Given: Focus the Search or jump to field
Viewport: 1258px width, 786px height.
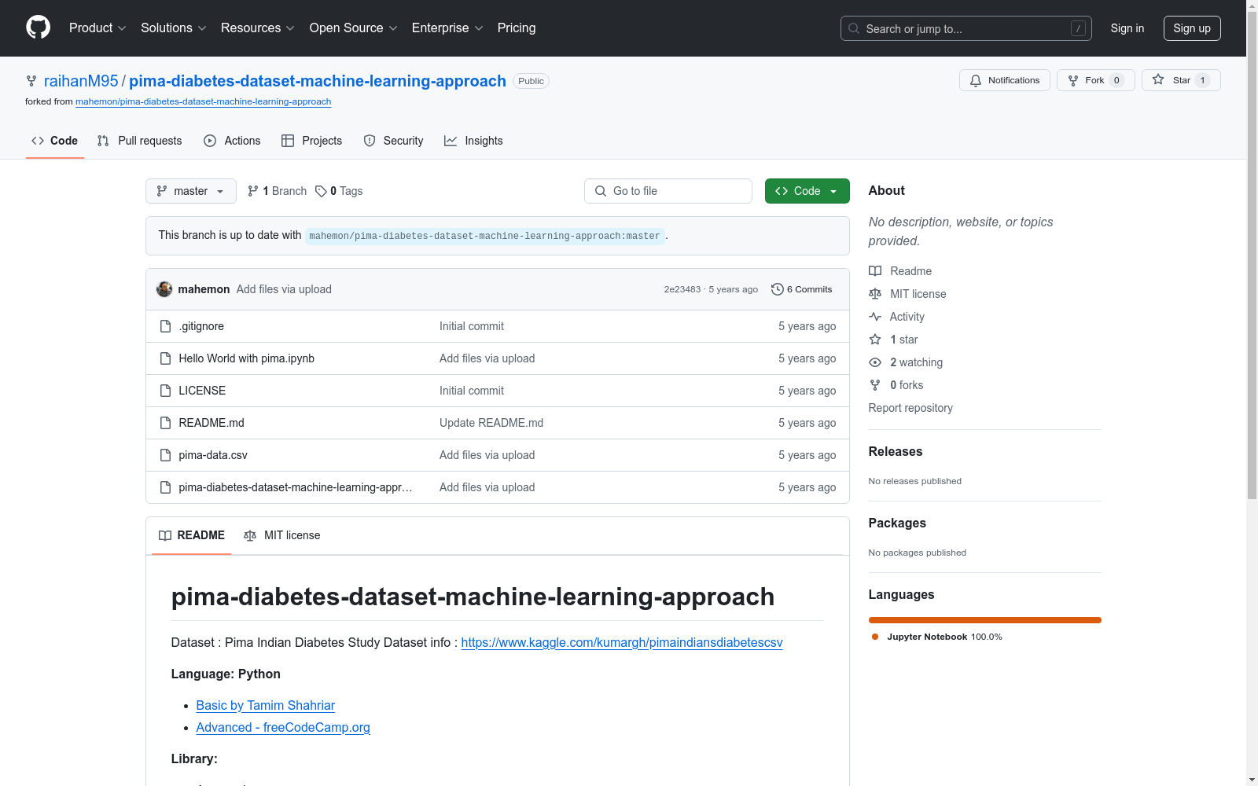Looking at the screenshot, I should point(966,28).
